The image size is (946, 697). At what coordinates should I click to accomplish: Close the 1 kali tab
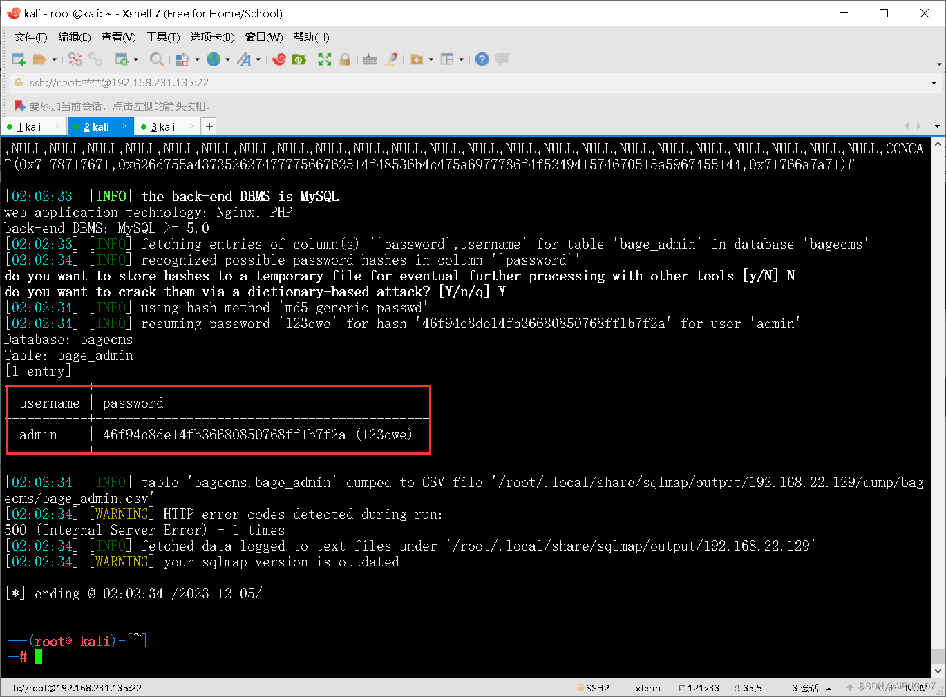[57, 126]
